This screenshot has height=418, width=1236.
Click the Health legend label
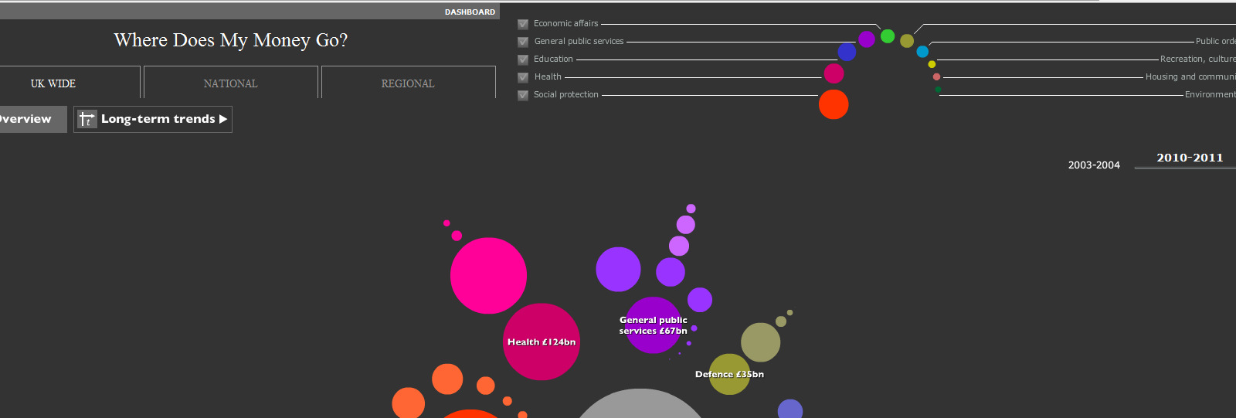(x=548, y=76)
